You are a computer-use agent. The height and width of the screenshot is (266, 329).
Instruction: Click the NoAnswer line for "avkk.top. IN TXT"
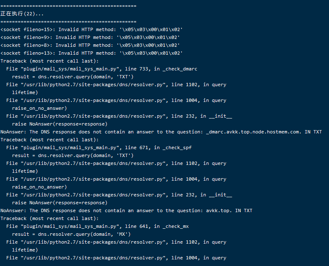[x=126, y=210]
